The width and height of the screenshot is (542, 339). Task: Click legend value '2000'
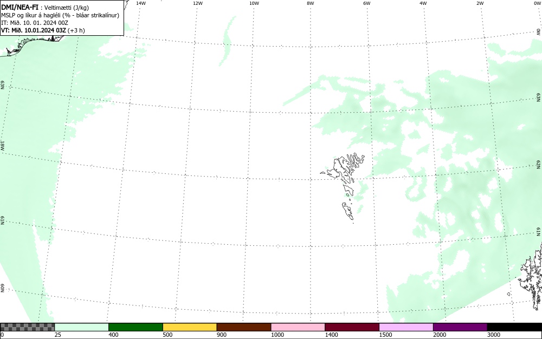[x=440, y=335]
